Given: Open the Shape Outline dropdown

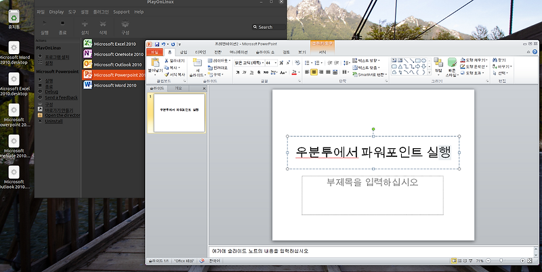Looking at the screenshot, I should point(474,66).
